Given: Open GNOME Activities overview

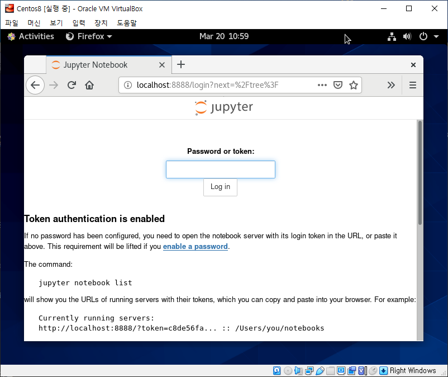Looking at the screenshot, I should pyautogui.click(x=31, y=36).
